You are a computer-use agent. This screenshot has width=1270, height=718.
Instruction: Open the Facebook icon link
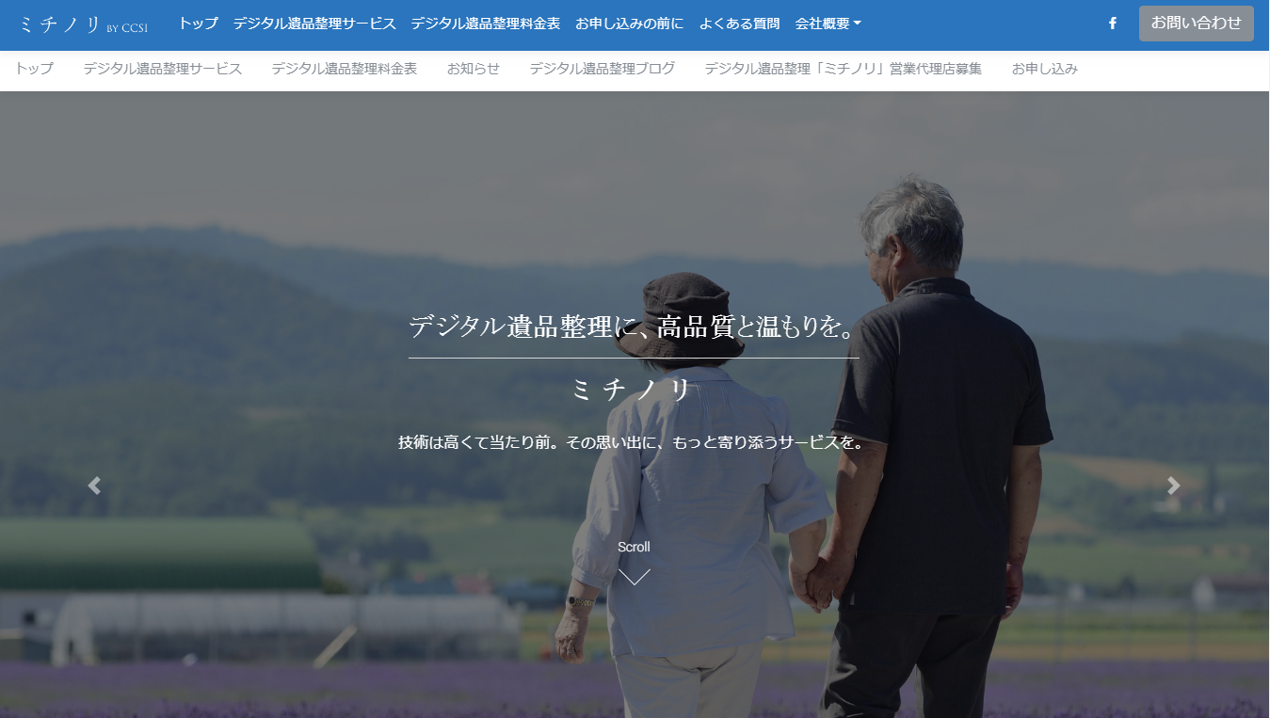1112,24
